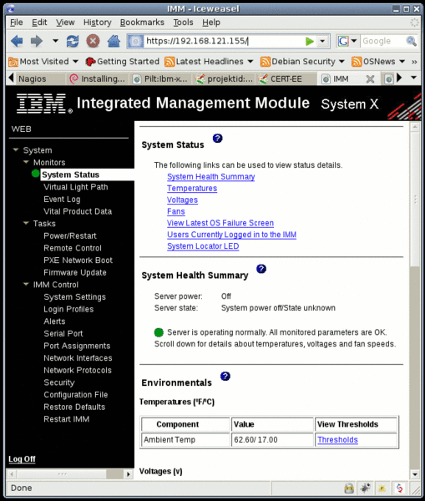Switch to the Nagios tab
Image resolution: width=425 pixels, height=501 pixels.
point(36,78)
